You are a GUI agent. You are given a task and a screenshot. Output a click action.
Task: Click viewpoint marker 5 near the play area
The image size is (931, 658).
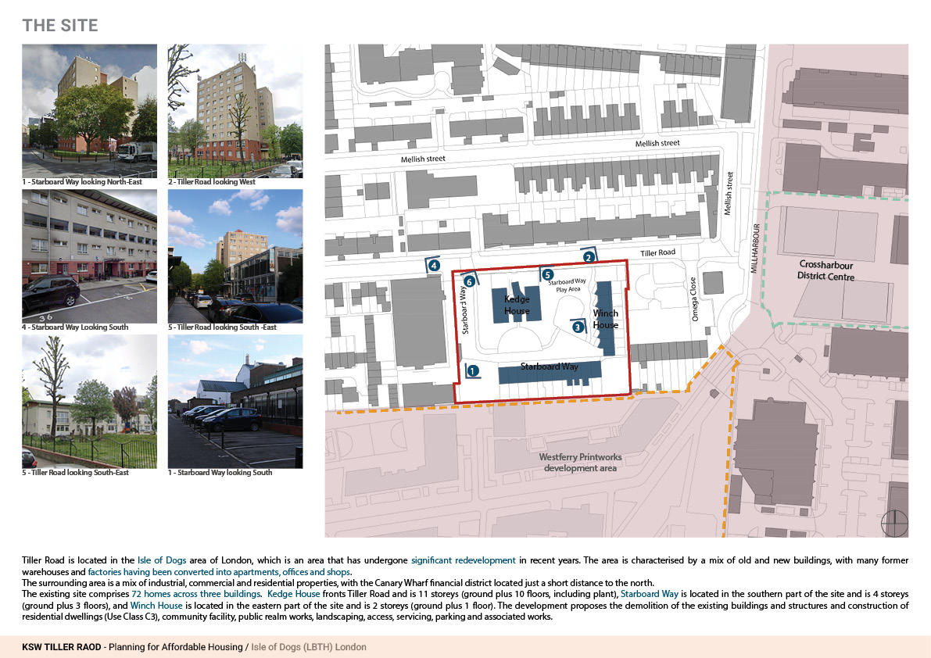(548, 275)
